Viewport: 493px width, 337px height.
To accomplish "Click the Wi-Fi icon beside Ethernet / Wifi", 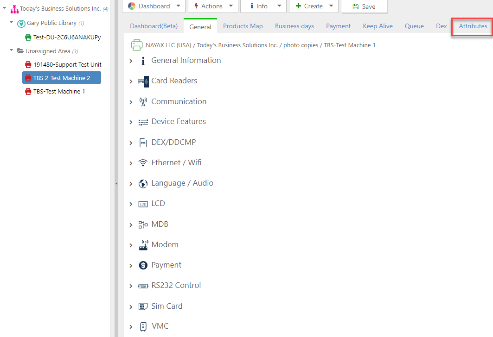I will [143, 163].
